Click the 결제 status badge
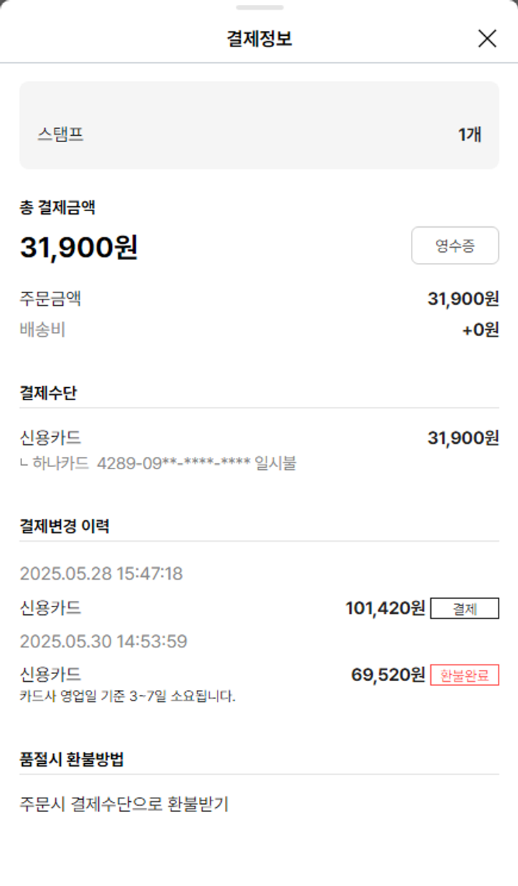 tap(464, 609)
